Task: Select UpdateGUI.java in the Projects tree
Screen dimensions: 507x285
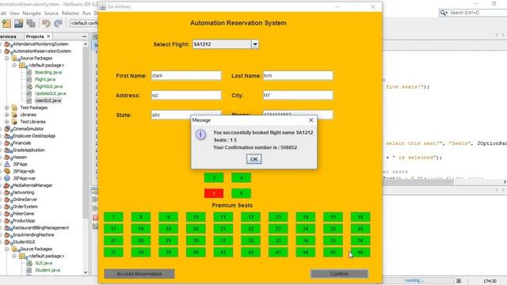Action: click(50, 93)
